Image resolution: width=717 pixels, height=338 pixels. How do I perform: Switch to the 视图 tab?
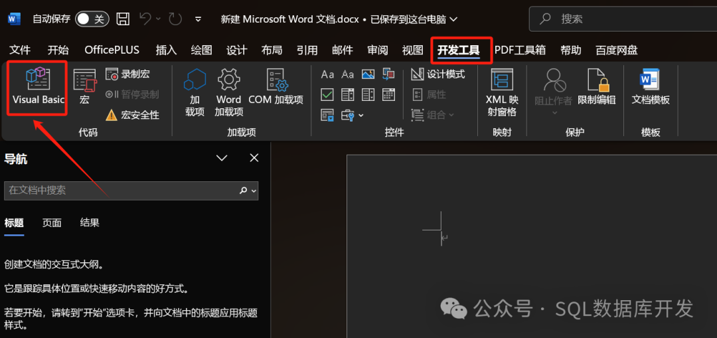[x=412, y=50]
